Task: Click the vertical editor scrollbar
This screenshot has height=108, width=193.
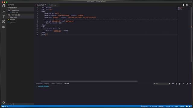Action: pos(191,34)
